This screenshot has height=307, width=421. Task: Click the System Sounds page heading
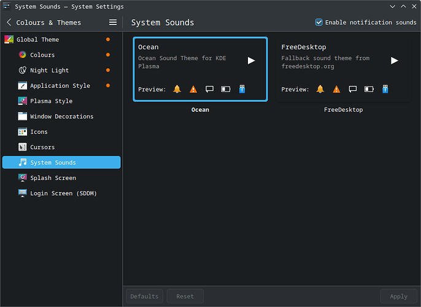click(163, 23)
